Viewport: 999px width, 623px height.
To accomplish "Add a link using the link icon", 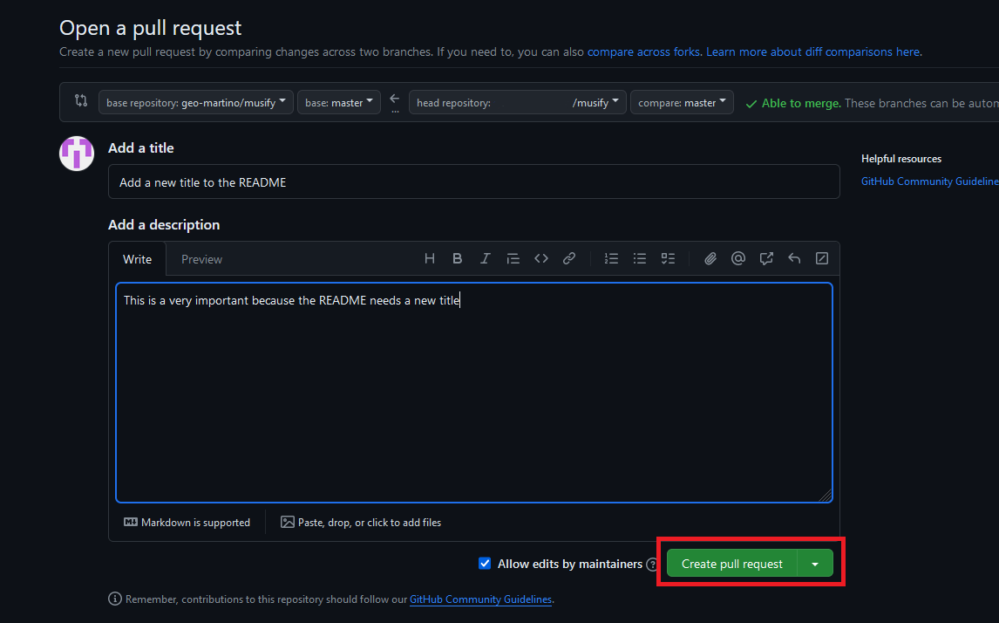I will (569, 258).
